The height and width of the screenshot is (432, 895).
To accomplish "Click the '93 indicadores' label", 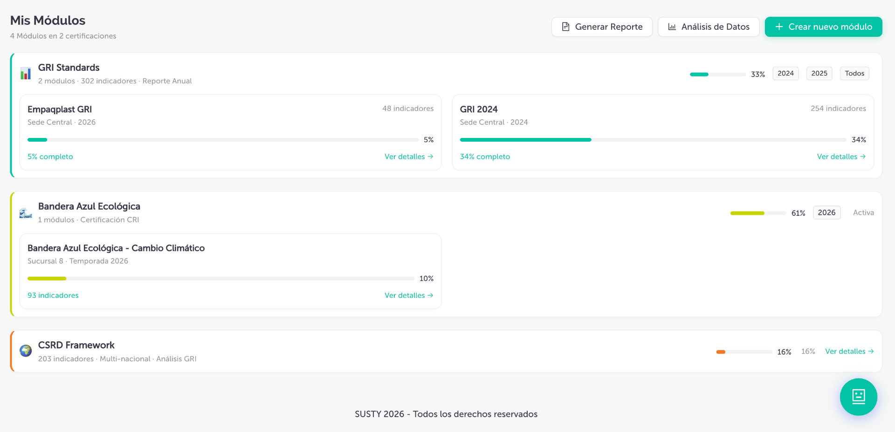I will click(x=53, y=295).
